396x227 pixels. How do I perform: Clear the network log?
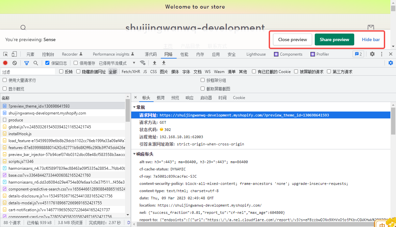(14, 63)
